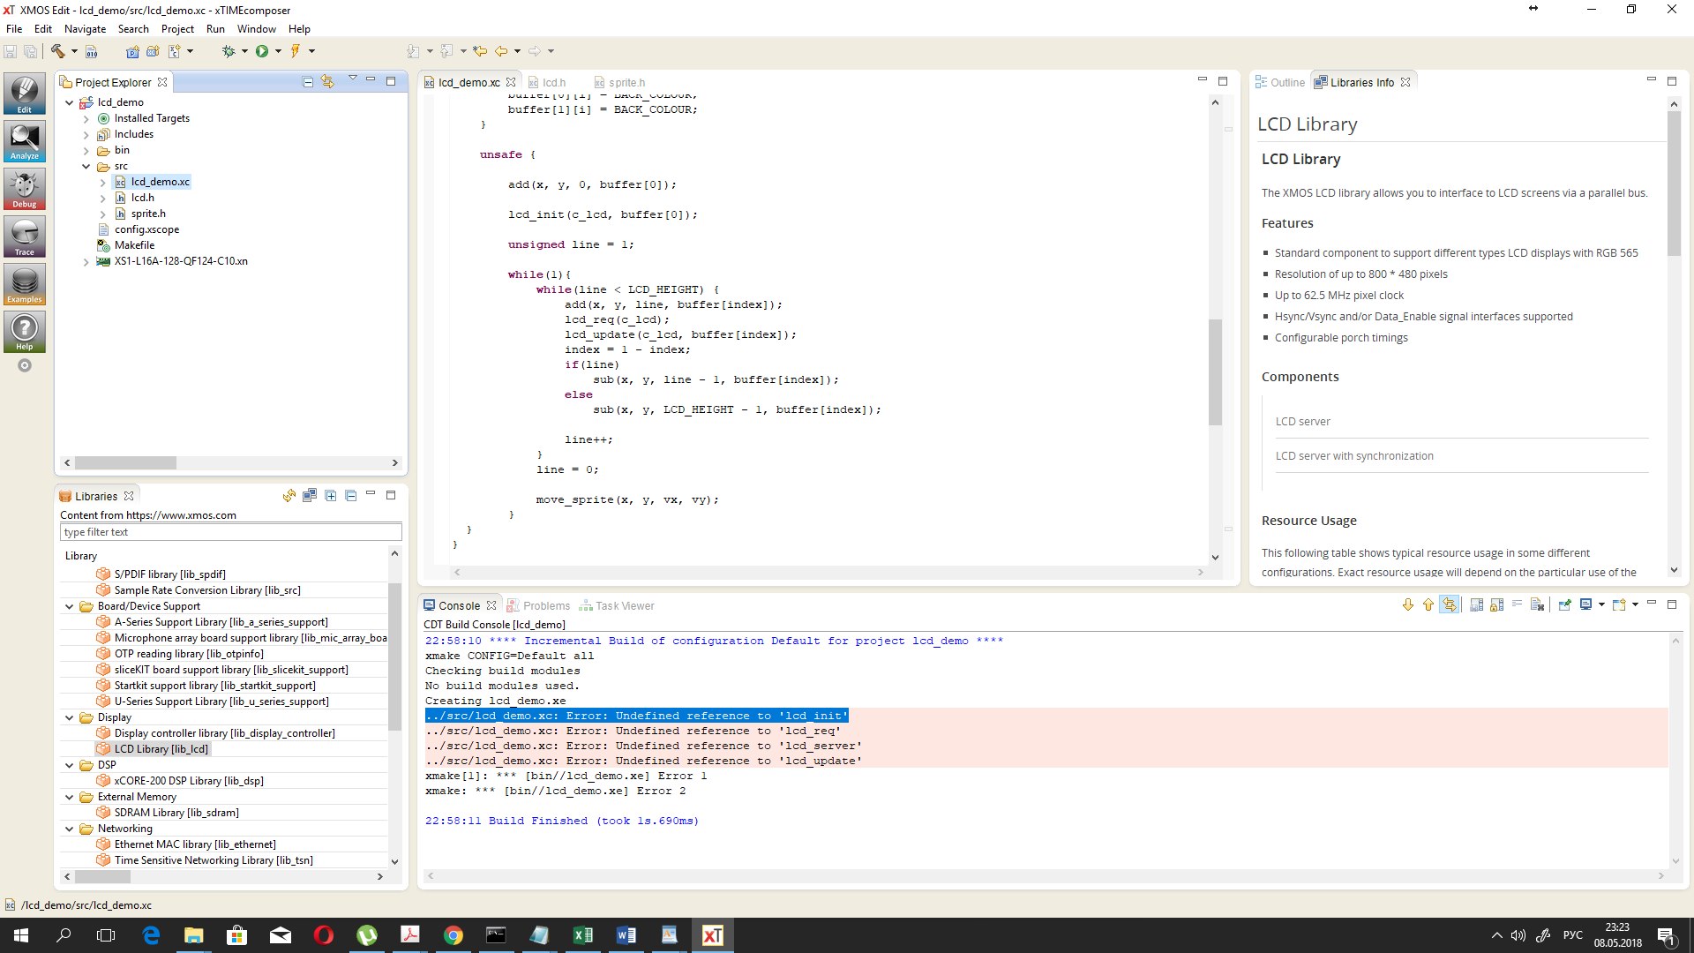This screenshot has width=1694, height=953.
Task: Collapse the Display library category
Action: 69,717
